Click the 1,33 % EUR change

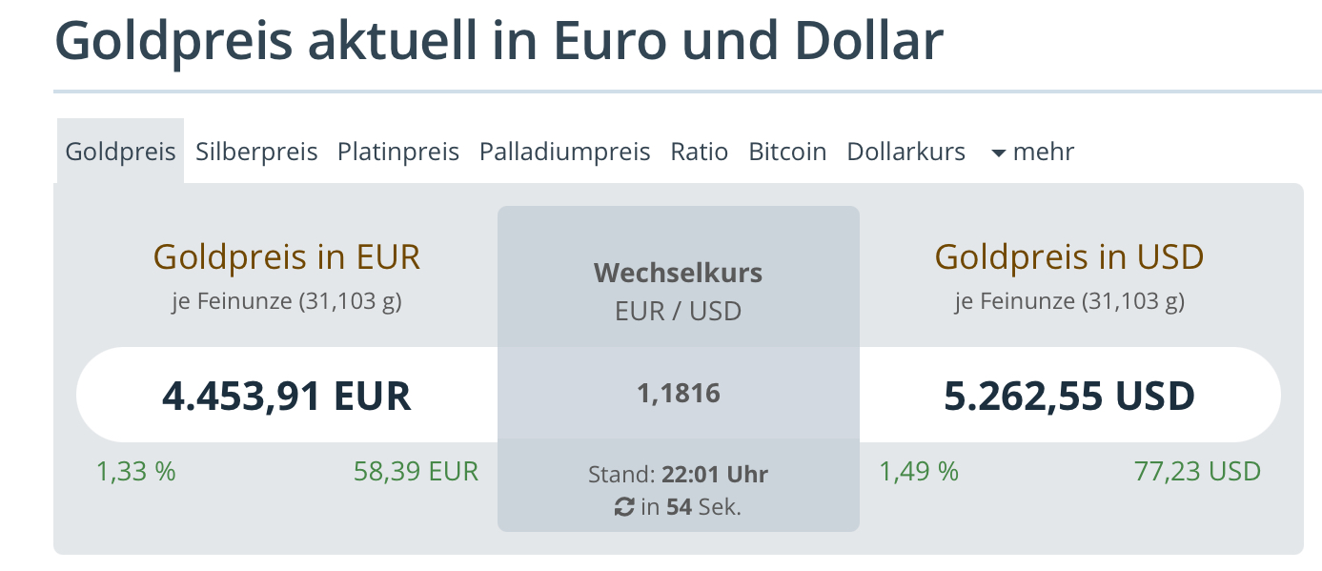135,471
